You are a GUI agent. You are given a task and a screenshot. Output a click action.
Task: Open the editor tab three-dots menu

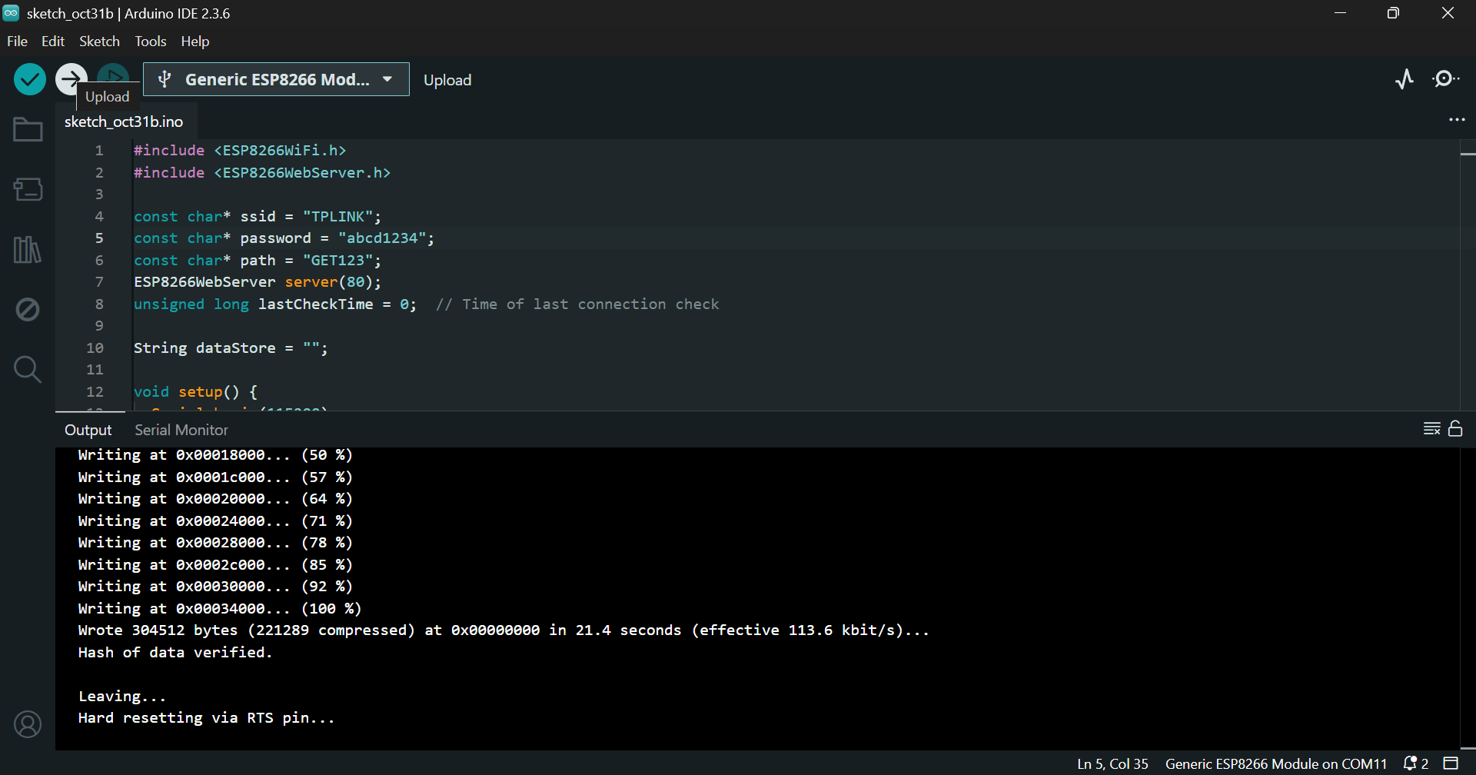[1457, 120]
